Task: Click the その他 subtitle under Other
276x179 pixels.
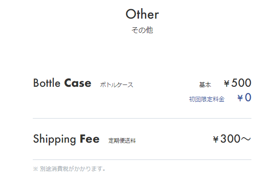Action: (142, 30)
